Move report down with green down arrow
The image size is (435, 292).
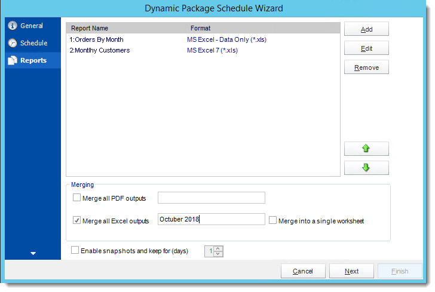[366, 168]
